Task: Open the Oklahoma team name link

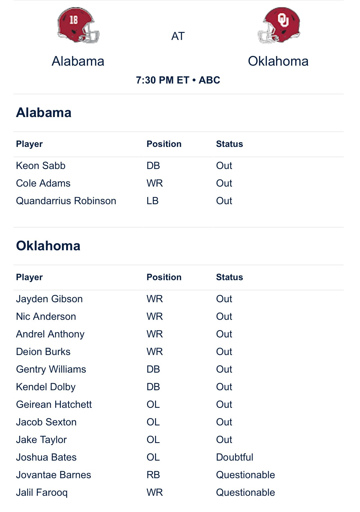Action: pyautogui.click(x=278, y=61)
